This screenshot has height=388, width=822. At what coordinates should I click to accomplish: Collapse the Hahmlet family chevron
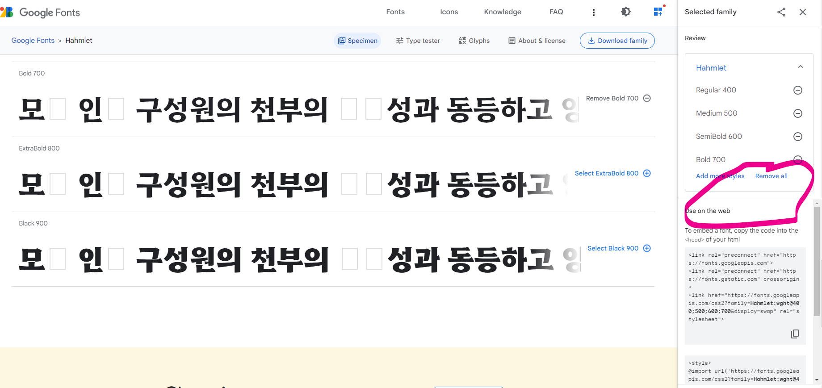pos(801,67)
